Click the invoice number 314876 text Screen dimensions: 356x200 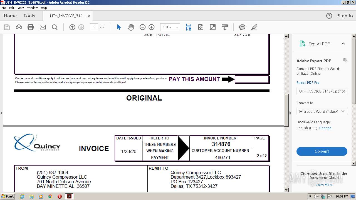click(221, 144)
